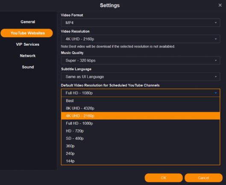The width and height of the screenshot is (226, 185).
Task: Open the Subtitle Language dropdown
Action: pyautogui.click(x=141, y=77)
